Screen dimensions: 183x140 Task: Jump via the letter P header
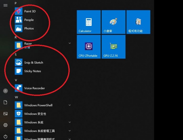pyautogui.click(x=16, y=3)
